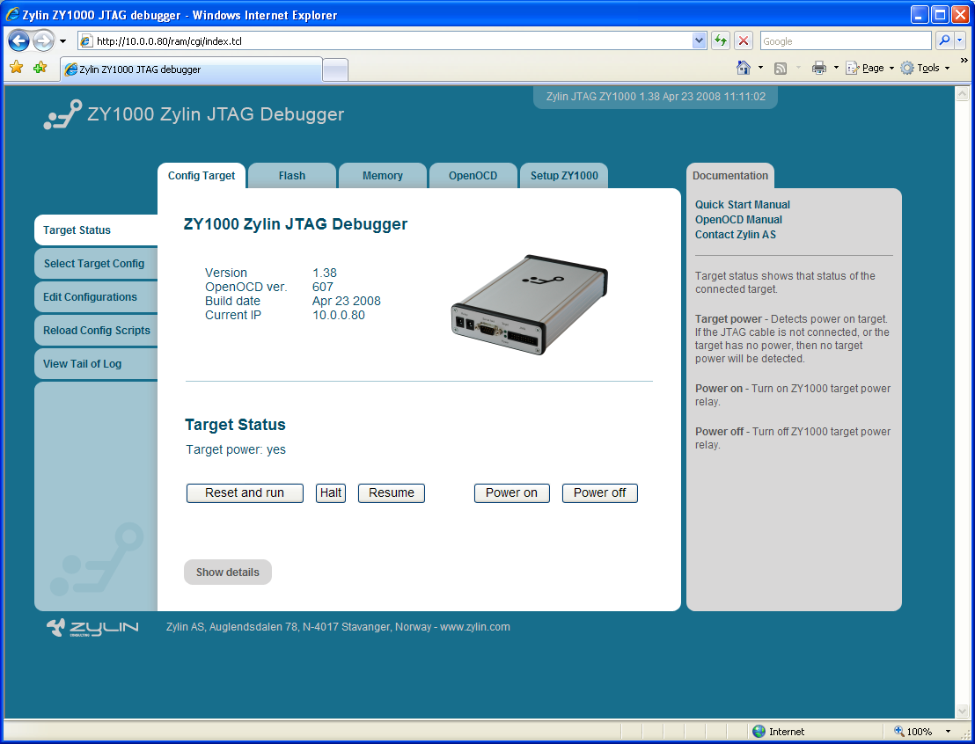
Task: Click the 'Target power: yes' status text
Action: [236, 449]
